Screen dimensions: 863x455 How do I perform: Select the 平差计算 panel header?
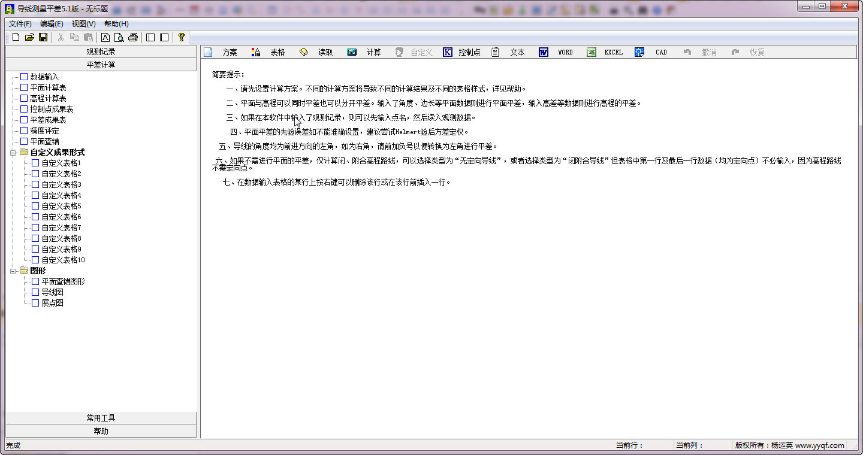click(101, 65)
